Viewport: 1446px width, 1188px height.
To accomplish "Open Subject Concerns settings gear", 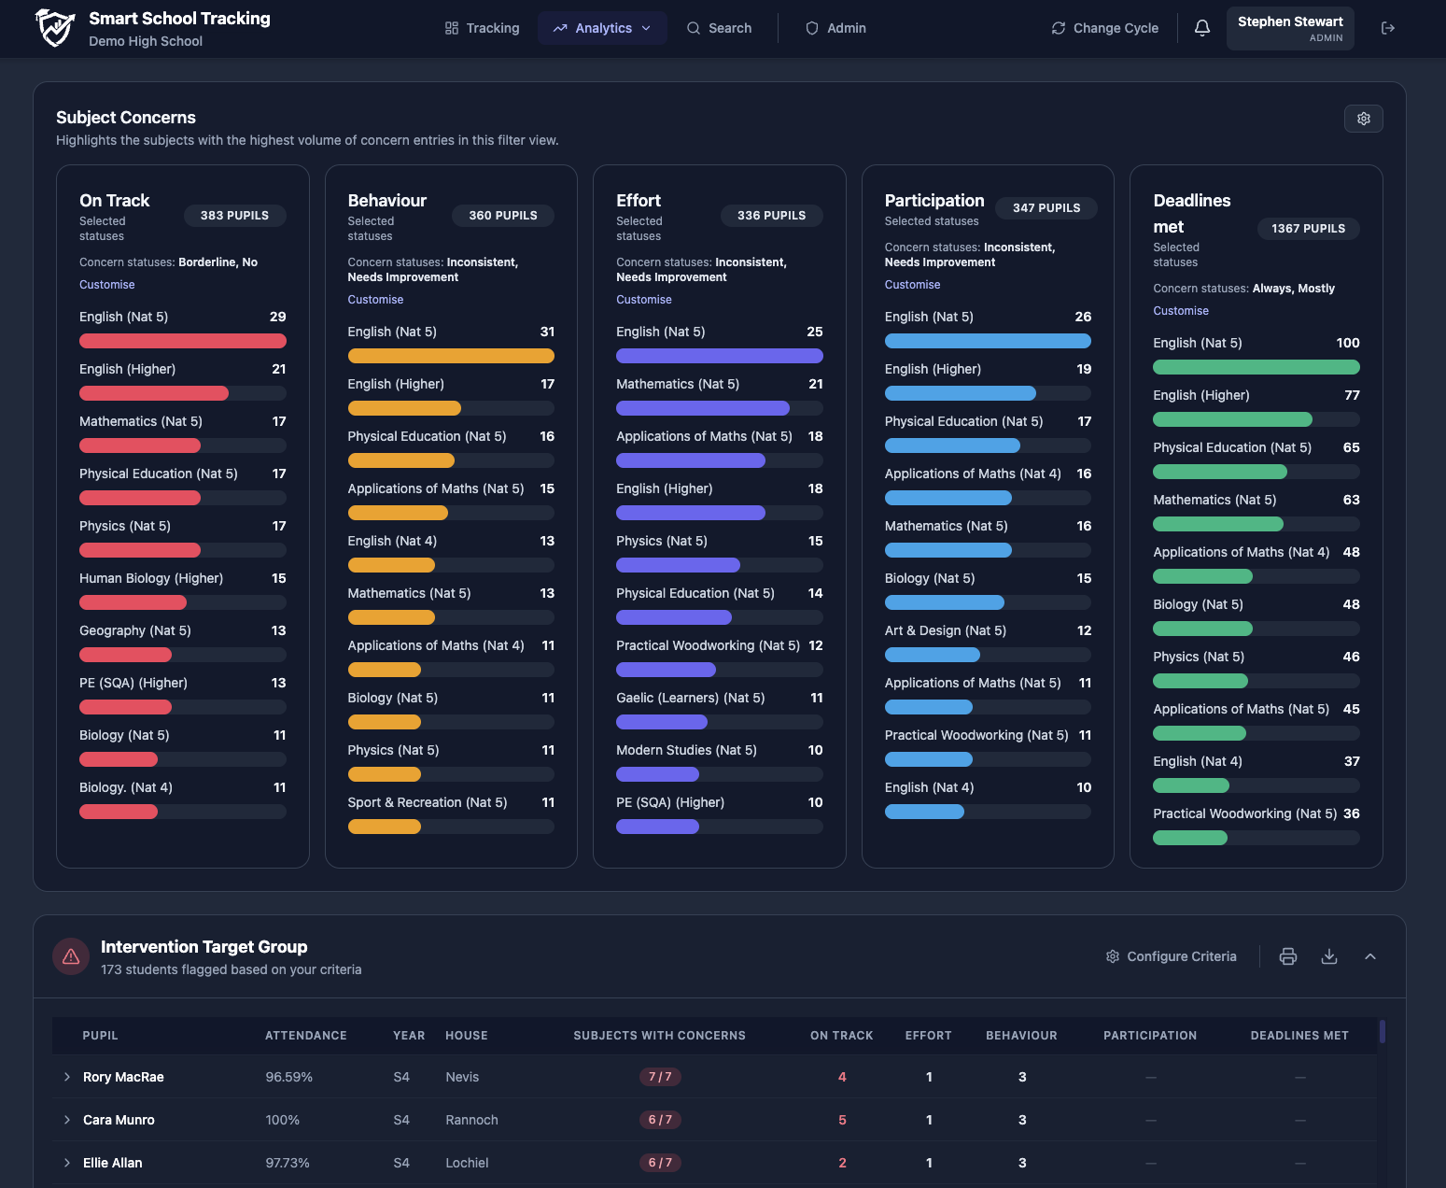I will pos(1364,119).
